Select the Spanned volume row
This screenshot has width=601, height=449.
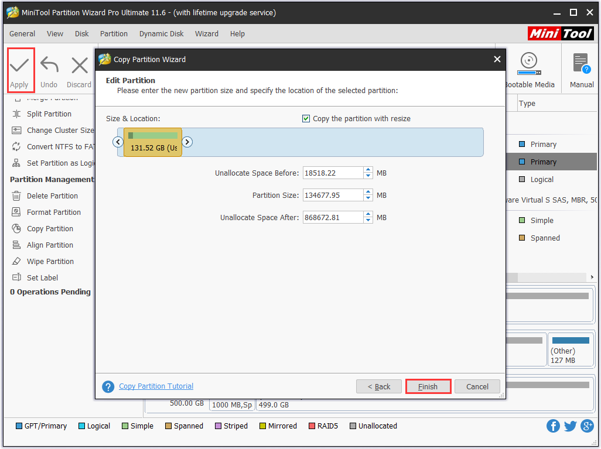(x=552, y=238)
